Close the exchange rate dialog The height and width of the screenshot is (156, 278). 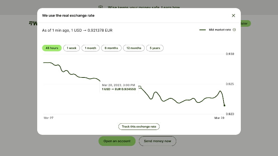click(x=233, y=16)
